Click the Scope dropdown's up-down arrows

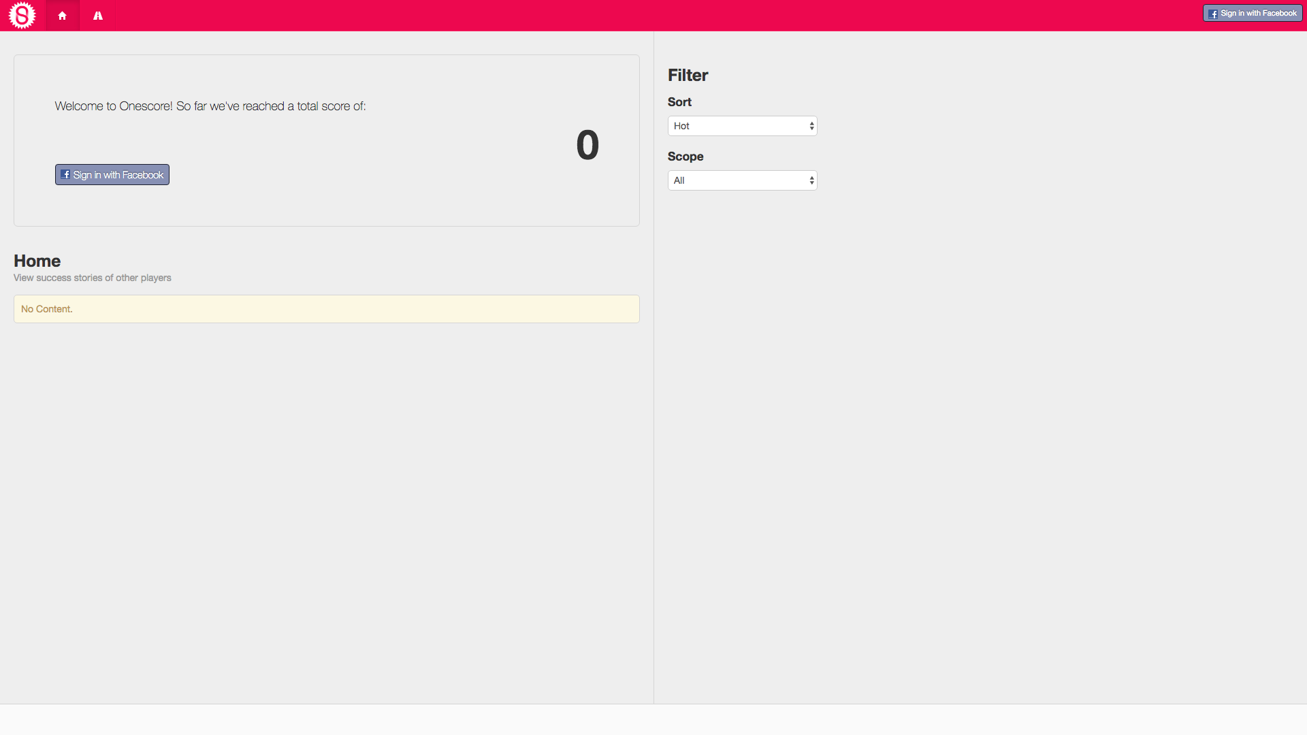811,180
